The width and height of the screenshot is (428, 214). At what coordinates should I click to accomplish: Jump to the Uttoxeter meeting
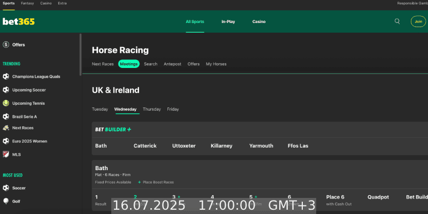point(184,146)
